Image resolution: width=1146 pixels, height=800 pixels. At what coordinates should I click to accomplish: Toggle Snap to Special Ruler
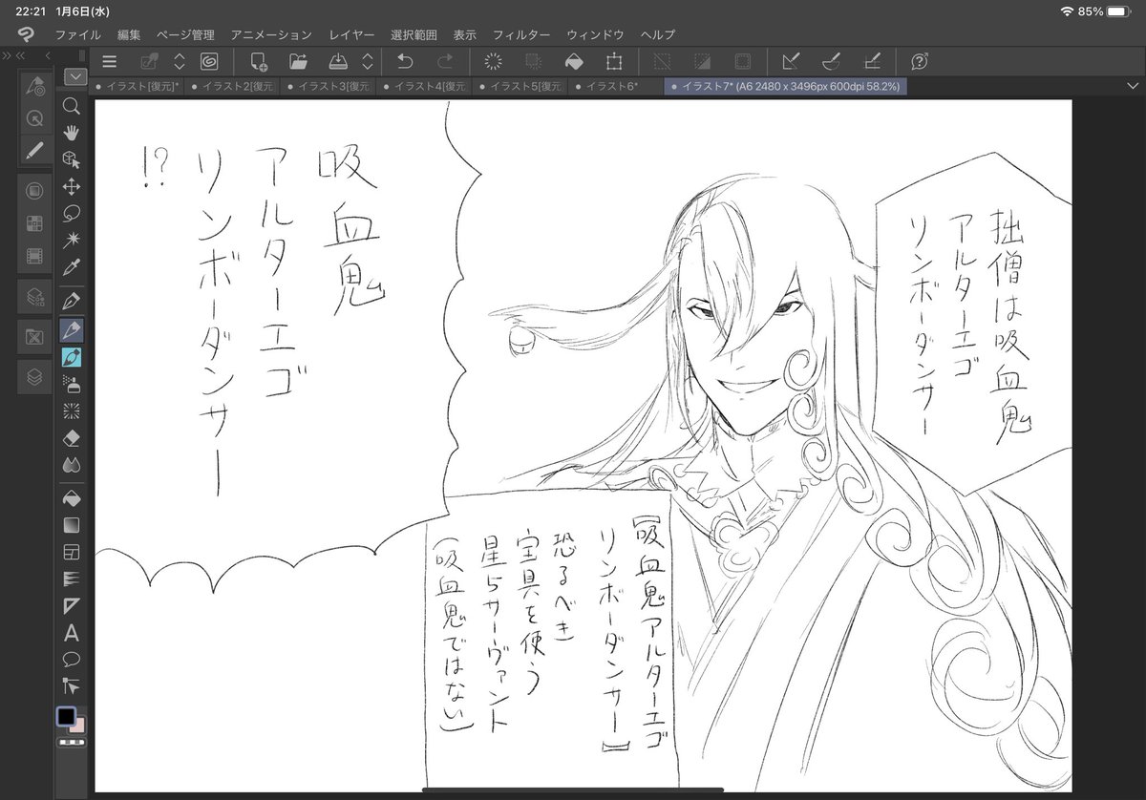click(831, 61)
